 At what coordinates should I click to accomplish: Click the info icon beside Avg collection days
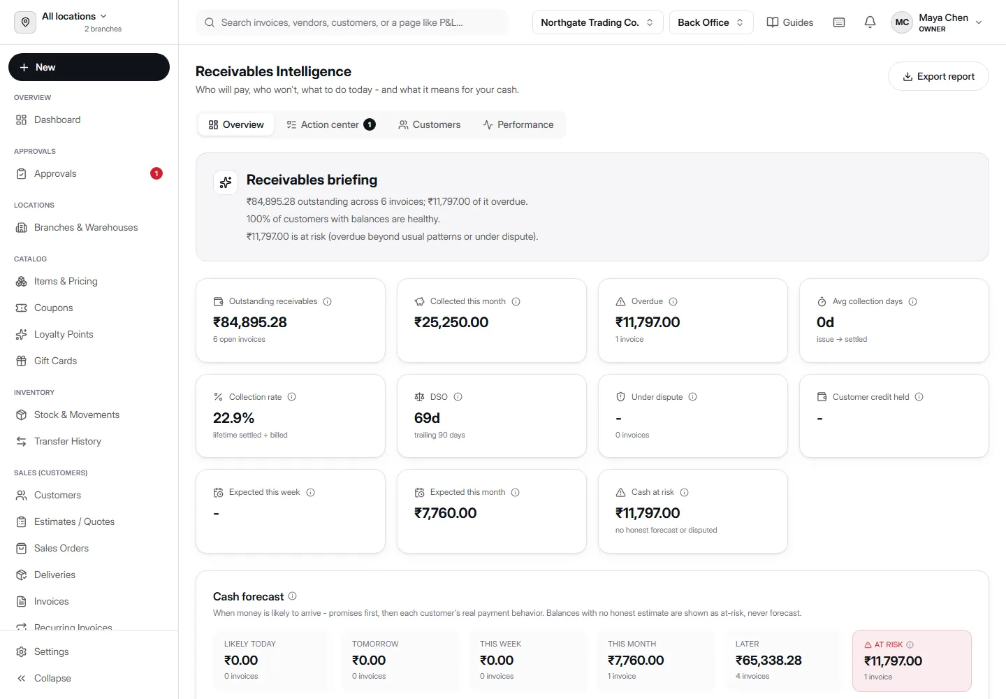(912, 302)
